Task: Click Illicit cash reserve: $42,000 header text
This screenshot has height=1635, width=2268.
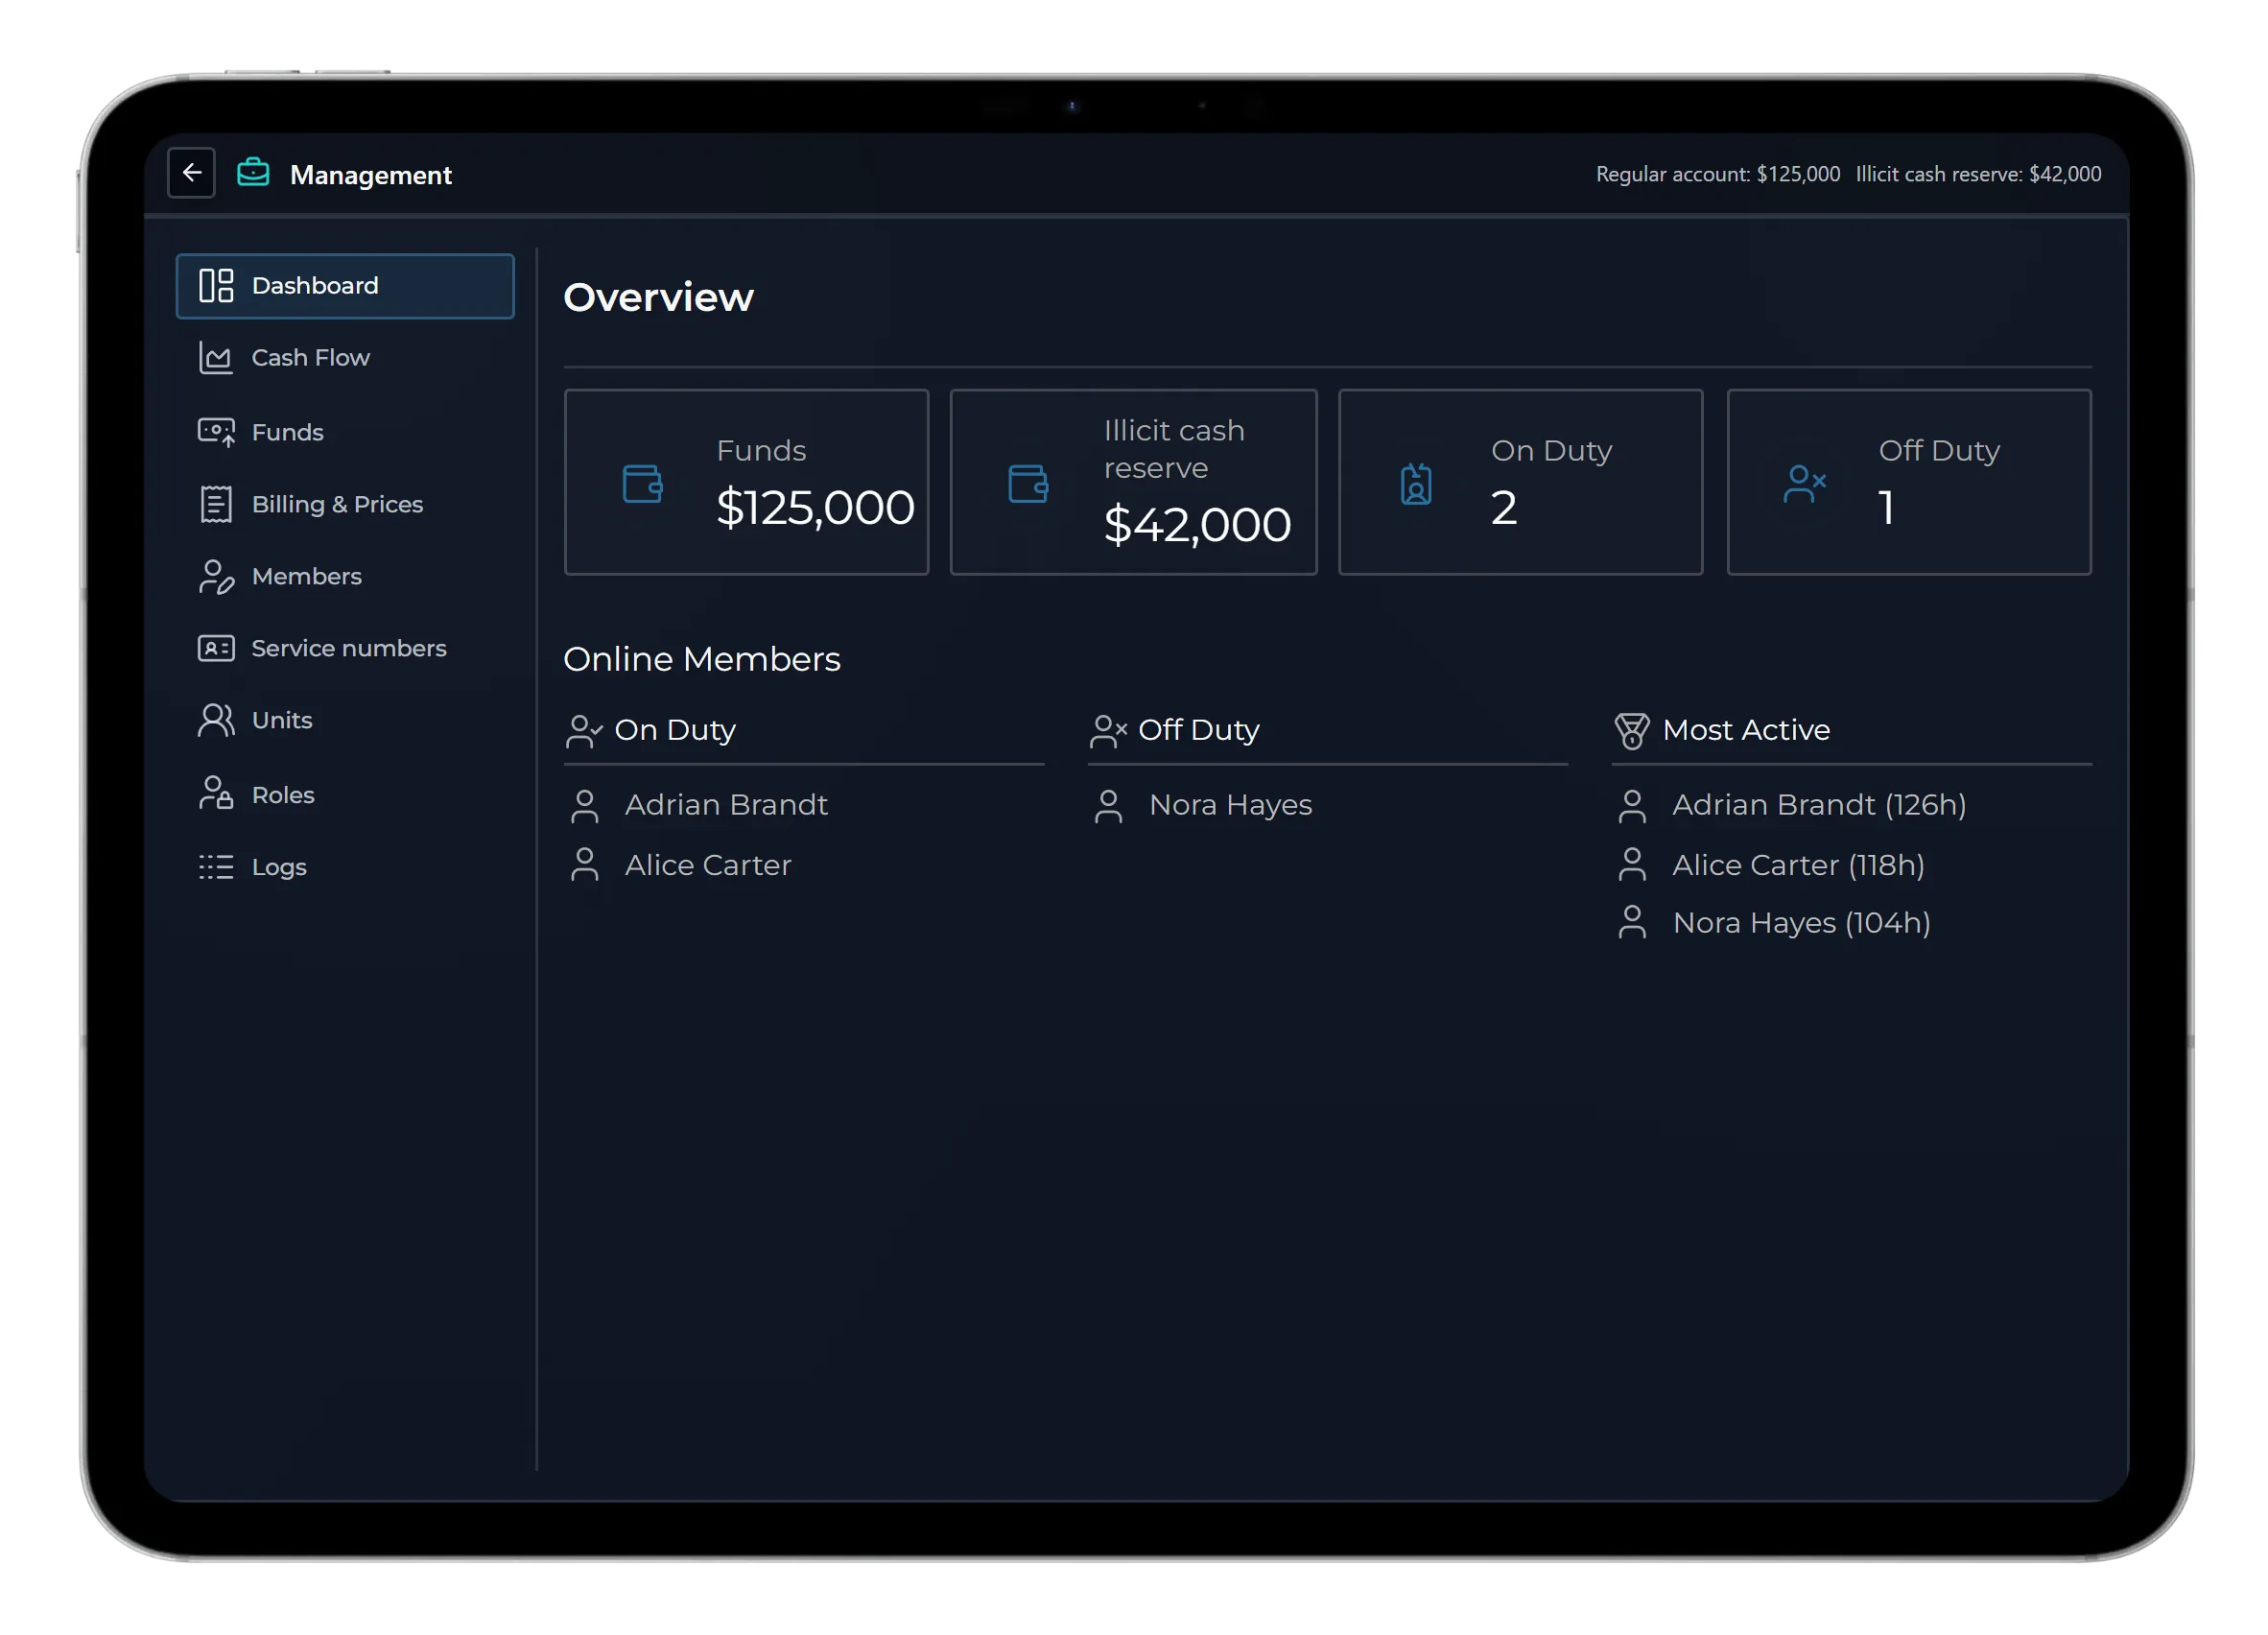Action: (1978, 174)
